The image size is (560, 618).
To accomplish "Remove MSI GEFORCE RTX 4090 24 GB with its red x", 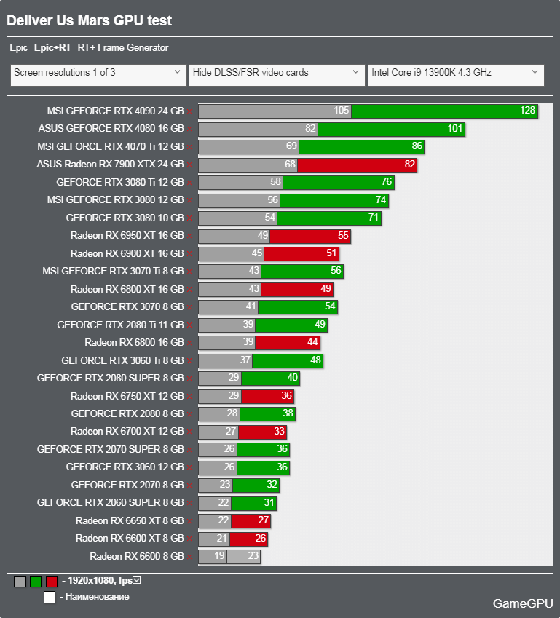I will tap(189, 111).
